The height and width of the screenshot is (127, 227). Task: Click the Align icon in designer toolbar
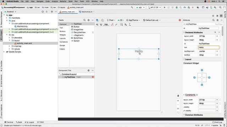(x=126, y=25)
